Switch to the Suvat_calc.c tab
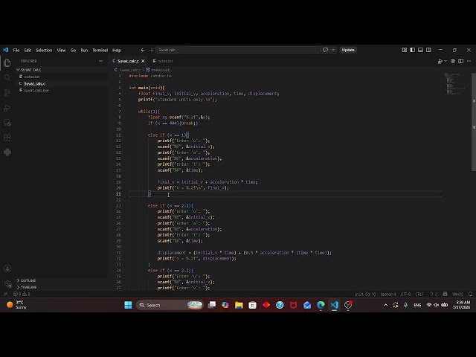The width and height of the screenshot is (476, 357). click(x=128, y=61)
